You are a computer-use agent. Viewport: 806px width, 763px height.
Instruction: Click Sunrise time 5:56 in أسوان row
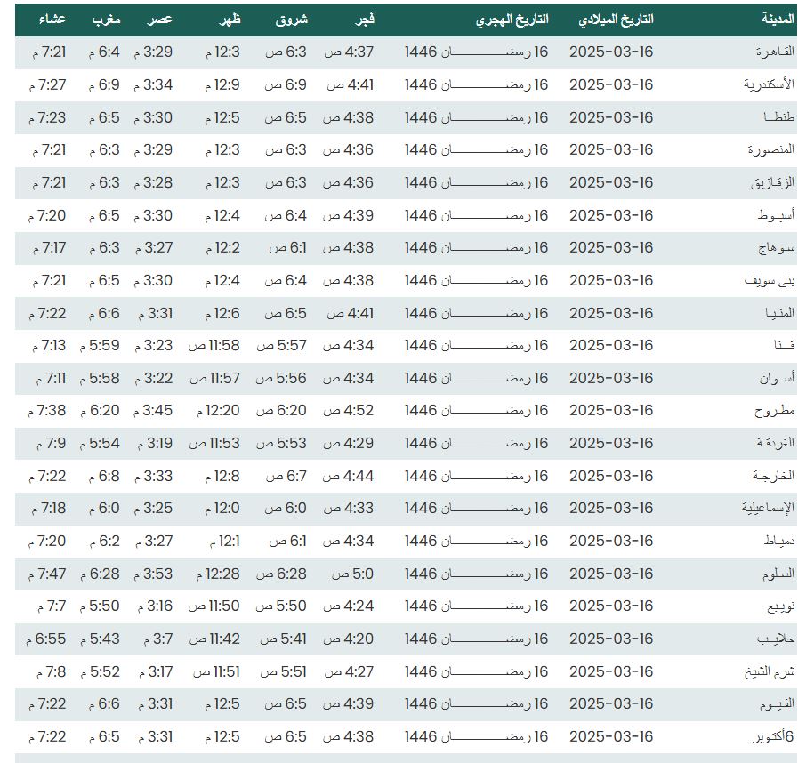pyautogui.click(x=280, y=379)
